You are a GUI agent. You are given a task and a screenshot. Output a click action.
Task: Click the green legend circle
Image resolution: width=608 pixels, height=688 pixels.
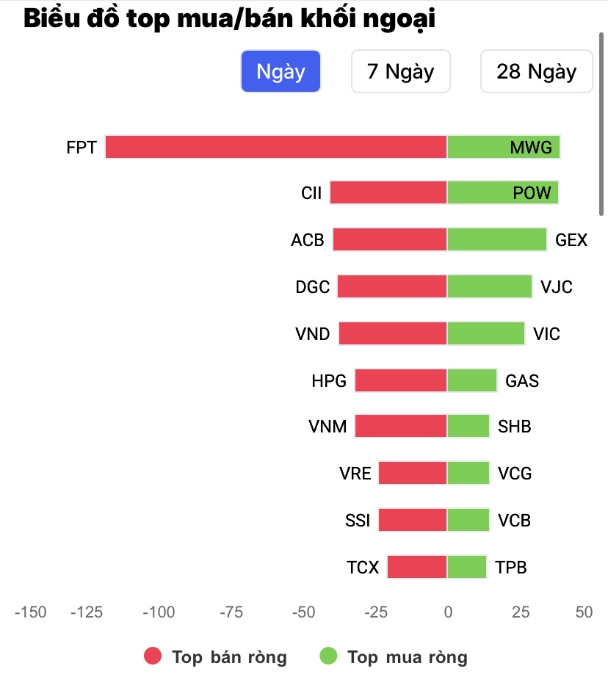[329, 656]
